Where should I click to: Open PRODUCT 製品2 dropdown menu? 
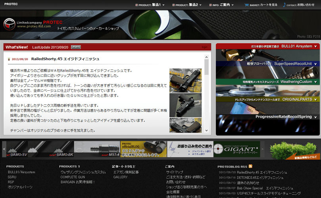point(187,5)
